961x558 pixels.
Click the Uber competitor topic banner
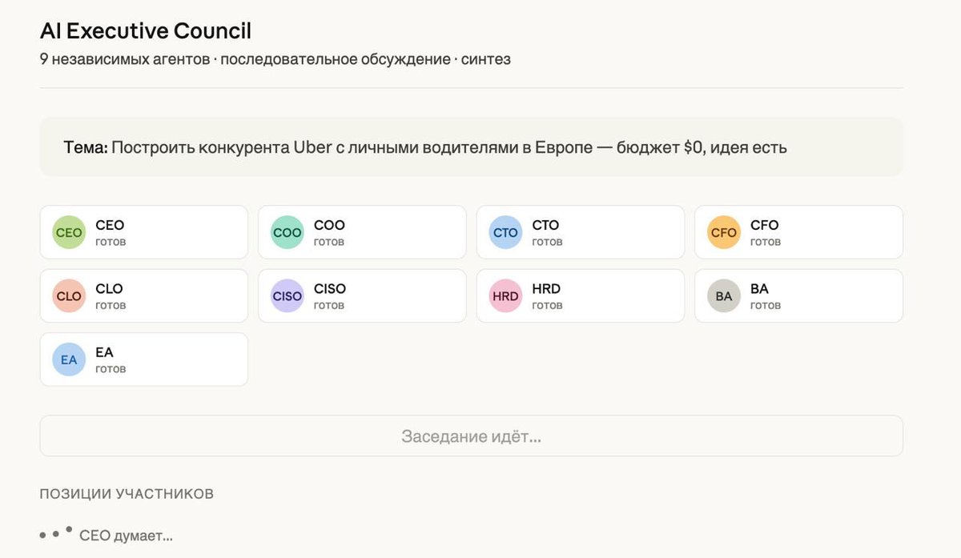pyautogui.click(x=471, y=147)
